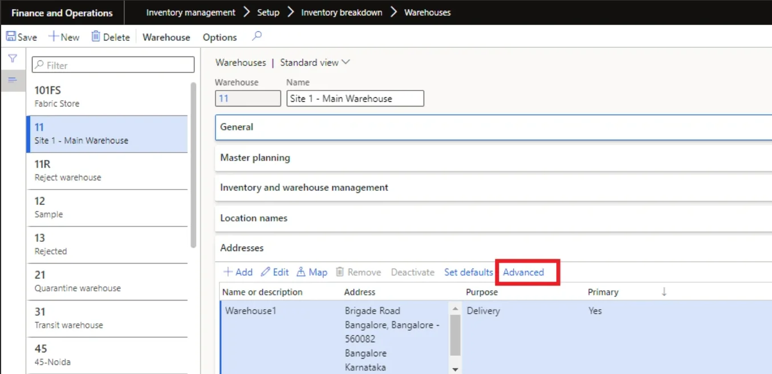The width and height of the screenshot is (772, 374).
Task: Add a new address
Action: [238, 272]
